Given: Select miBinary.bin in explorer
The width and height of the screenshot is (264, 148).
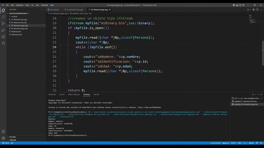Looking at the screenshot, I should (x=26, y=32).
